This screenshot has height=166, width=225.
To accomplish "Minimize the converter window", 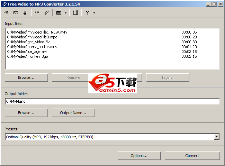I will click(208, 4).
